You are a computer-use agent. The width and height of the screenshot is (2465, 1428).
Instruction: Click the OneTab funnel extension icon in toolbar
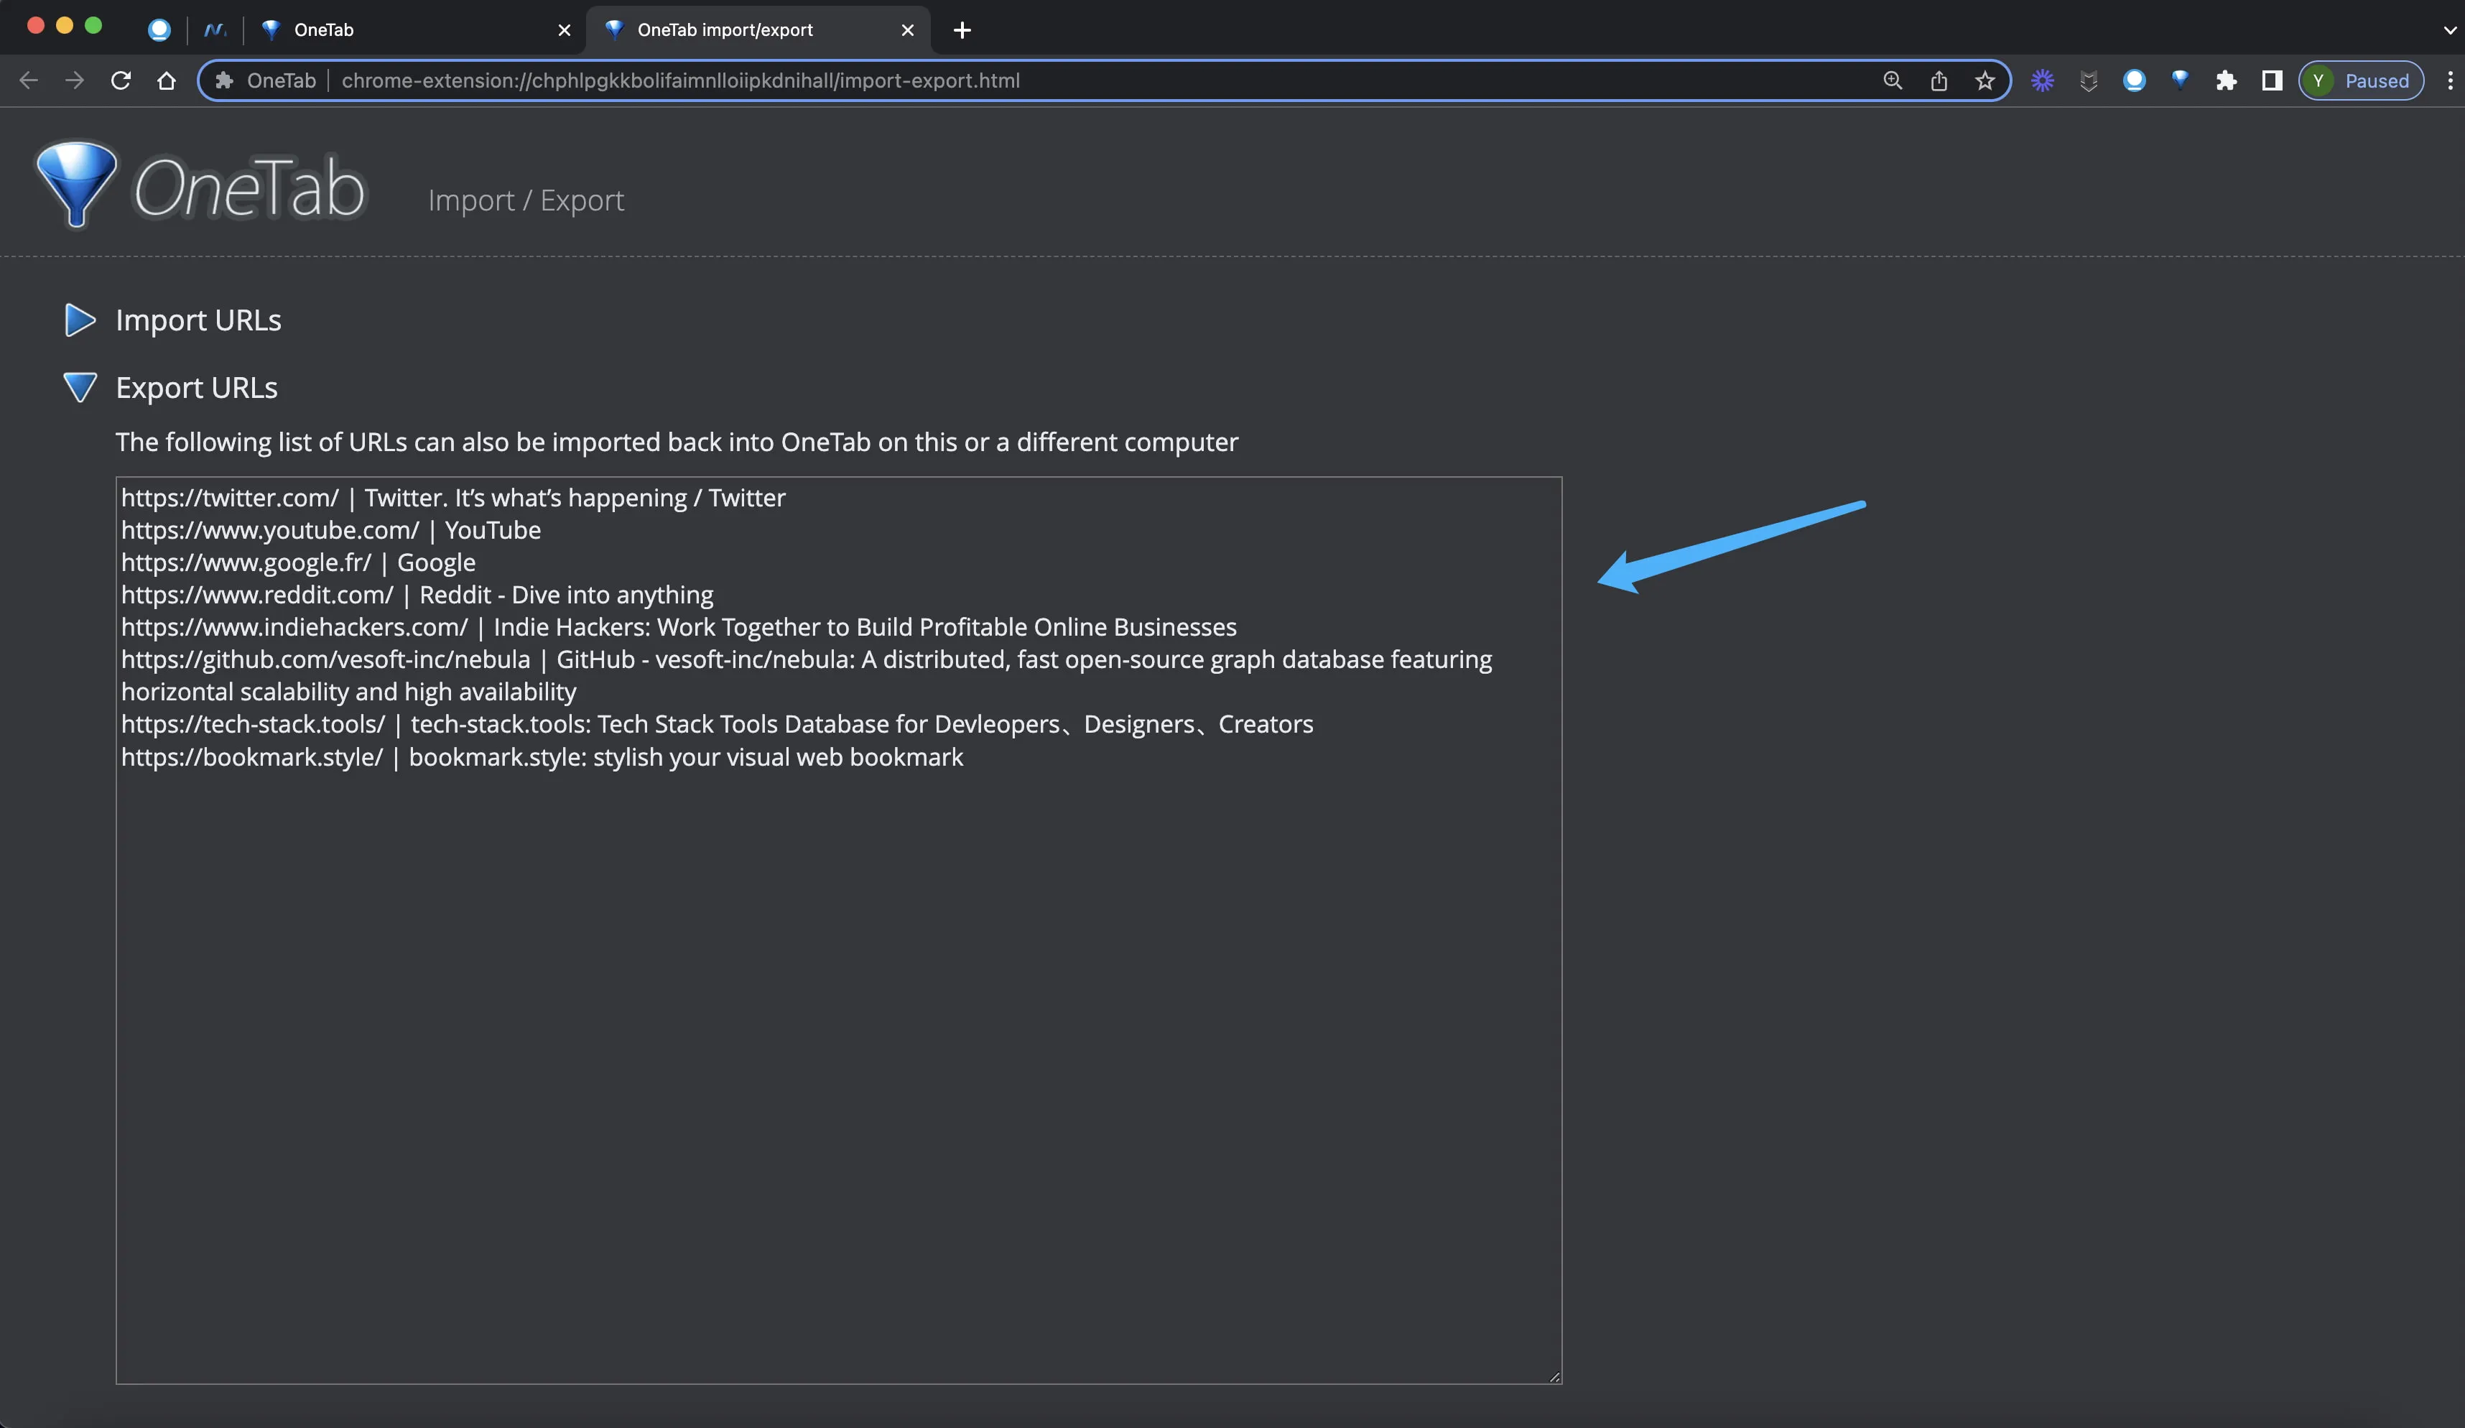[2181, 81]
